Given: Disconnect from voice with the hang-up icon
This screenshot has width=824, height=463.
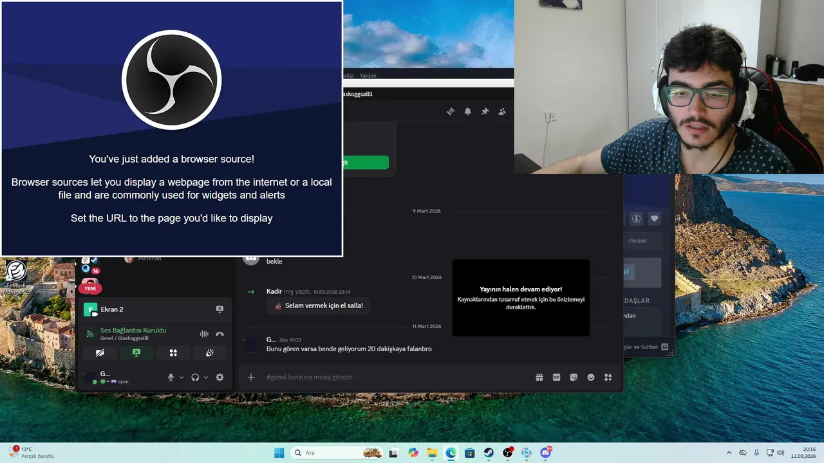Looking at the screenshot, I should pyautogui.click(x=220, y=334).
